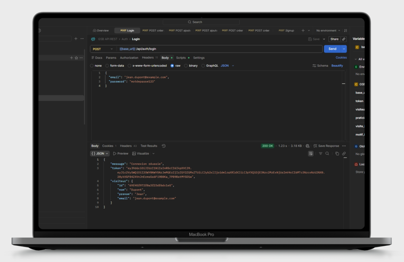This screenshot has width=404, height=262.
Task: Select raw body type
Action: click(x=175, y=66)
